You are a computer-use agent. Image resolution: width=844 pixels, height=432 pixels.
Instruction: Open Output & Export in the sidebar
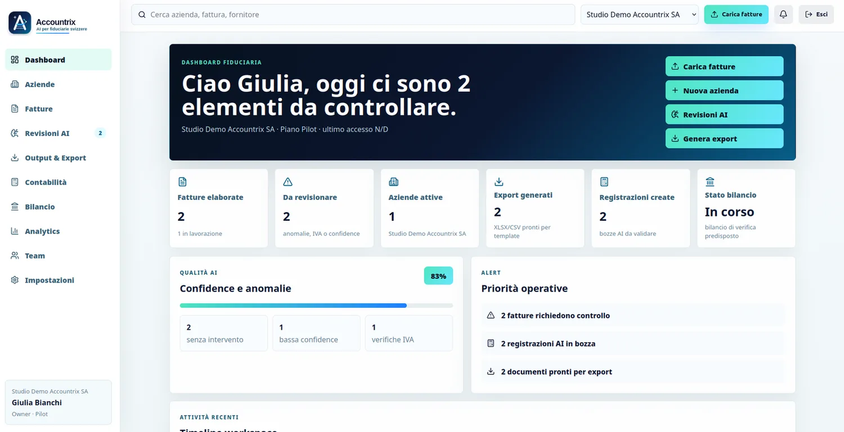click(59, 158)
